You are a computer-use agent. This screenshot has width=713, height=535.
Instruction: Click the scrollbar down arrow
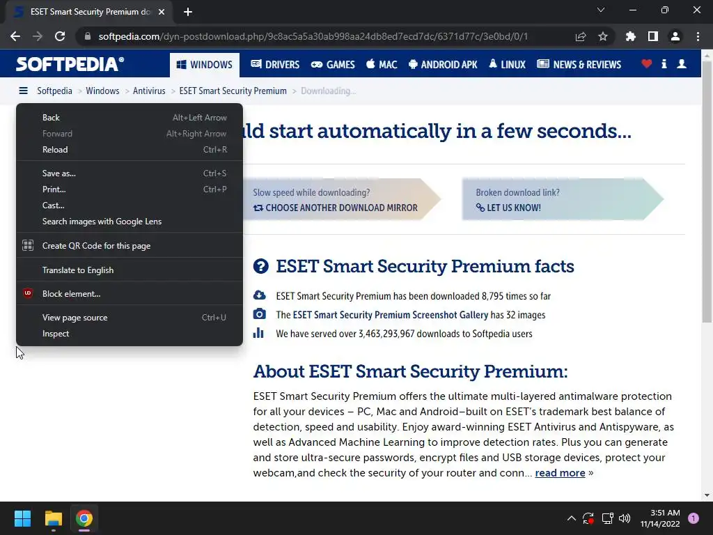(x=707, y=495)
